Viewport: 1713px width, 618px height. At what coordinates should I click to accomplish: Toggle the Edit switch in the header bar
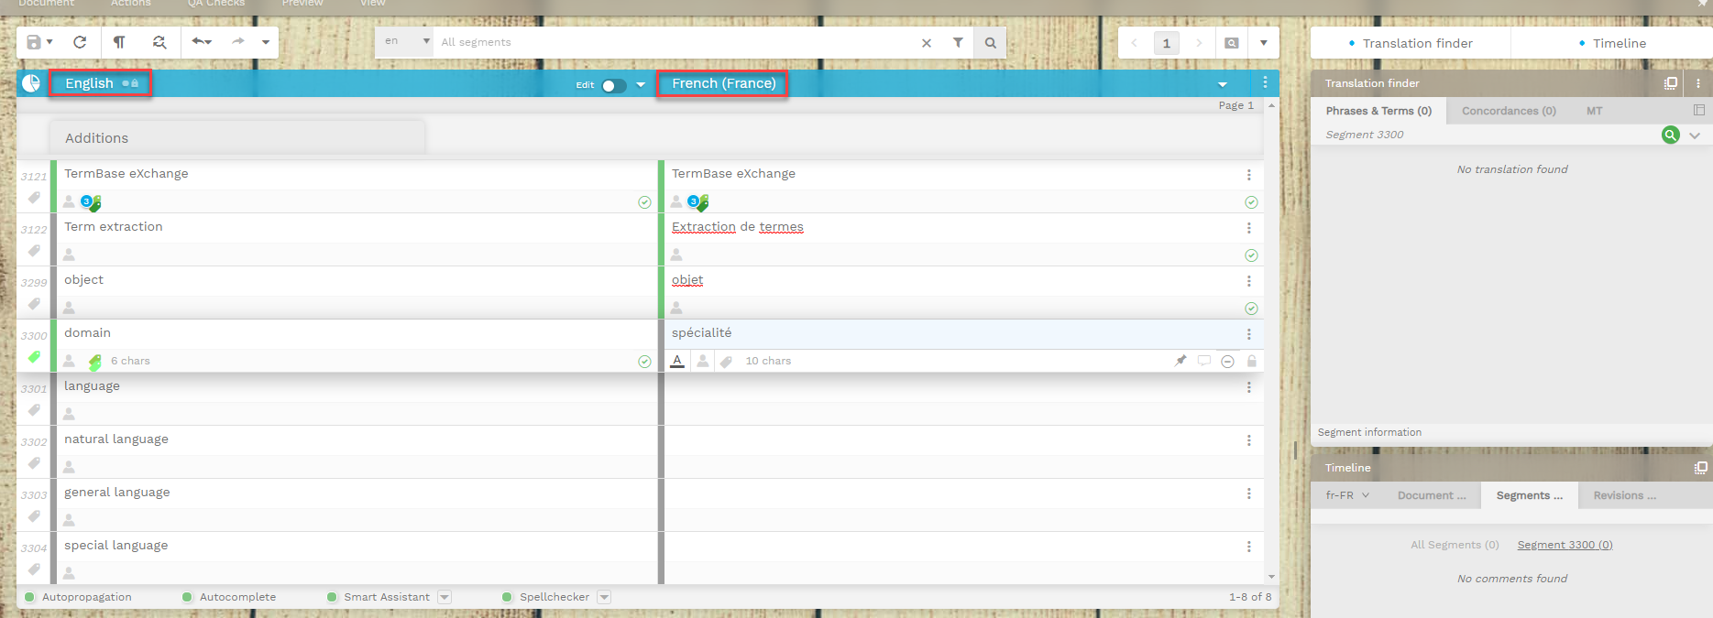pos(613,85)
